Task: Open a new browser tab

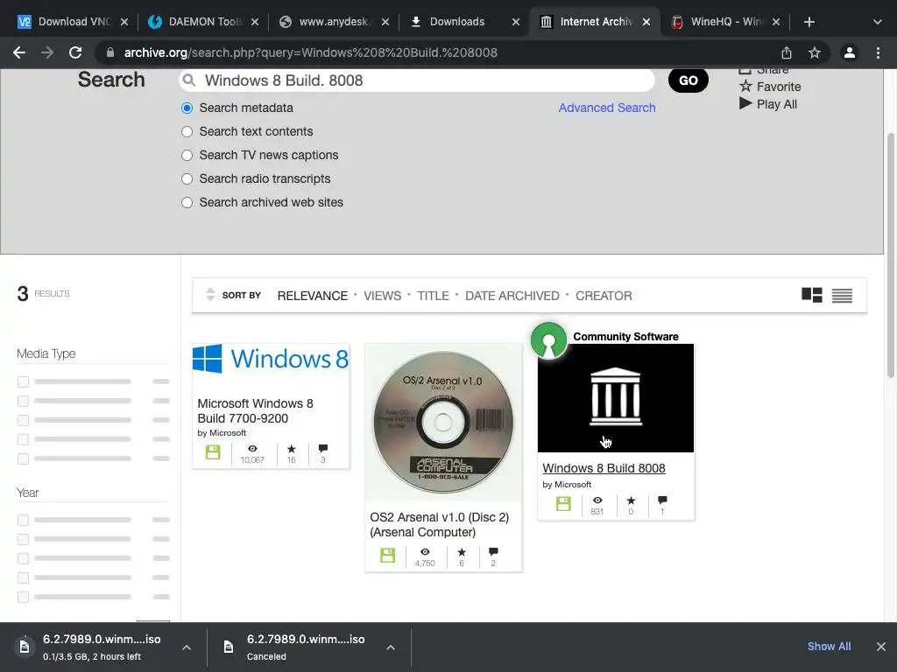Action: pos(809,22)
